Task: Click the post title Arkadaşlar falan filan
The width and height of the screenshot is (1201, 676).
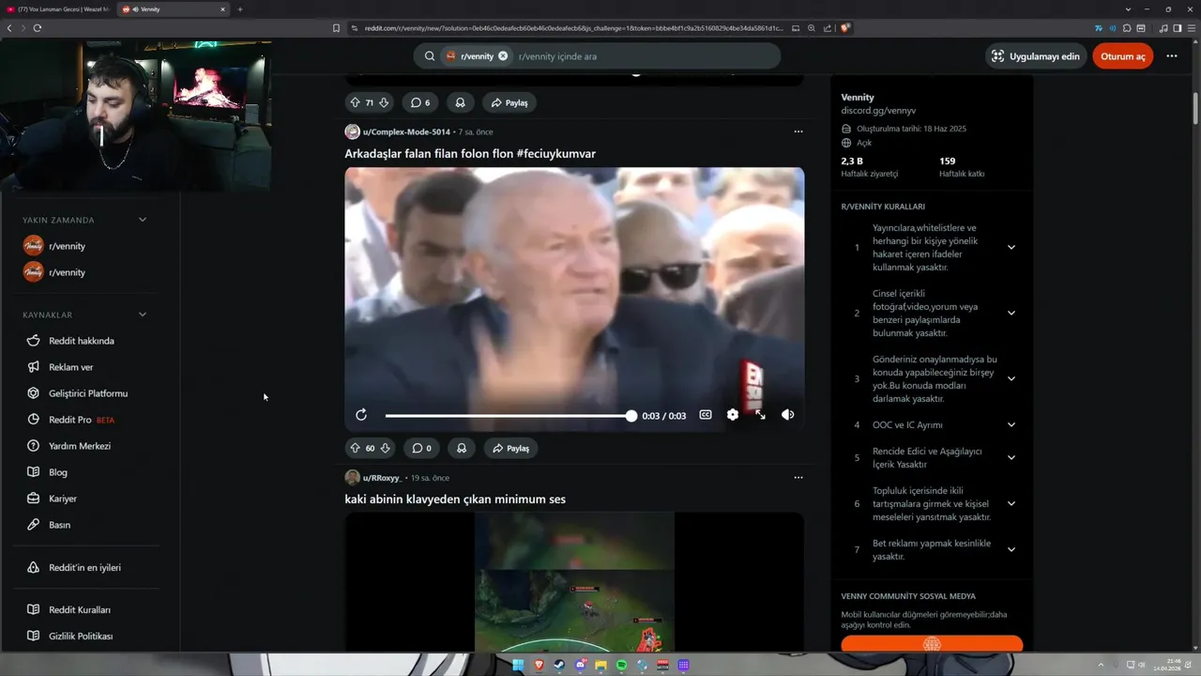Action: click(470, 153)
